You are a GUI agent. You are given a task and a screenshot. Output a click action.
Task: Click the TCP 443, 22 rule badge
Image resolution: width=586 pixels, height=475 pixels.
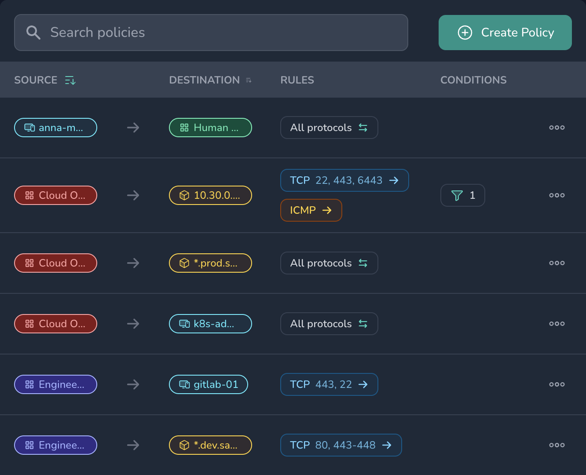click(329, 384)
